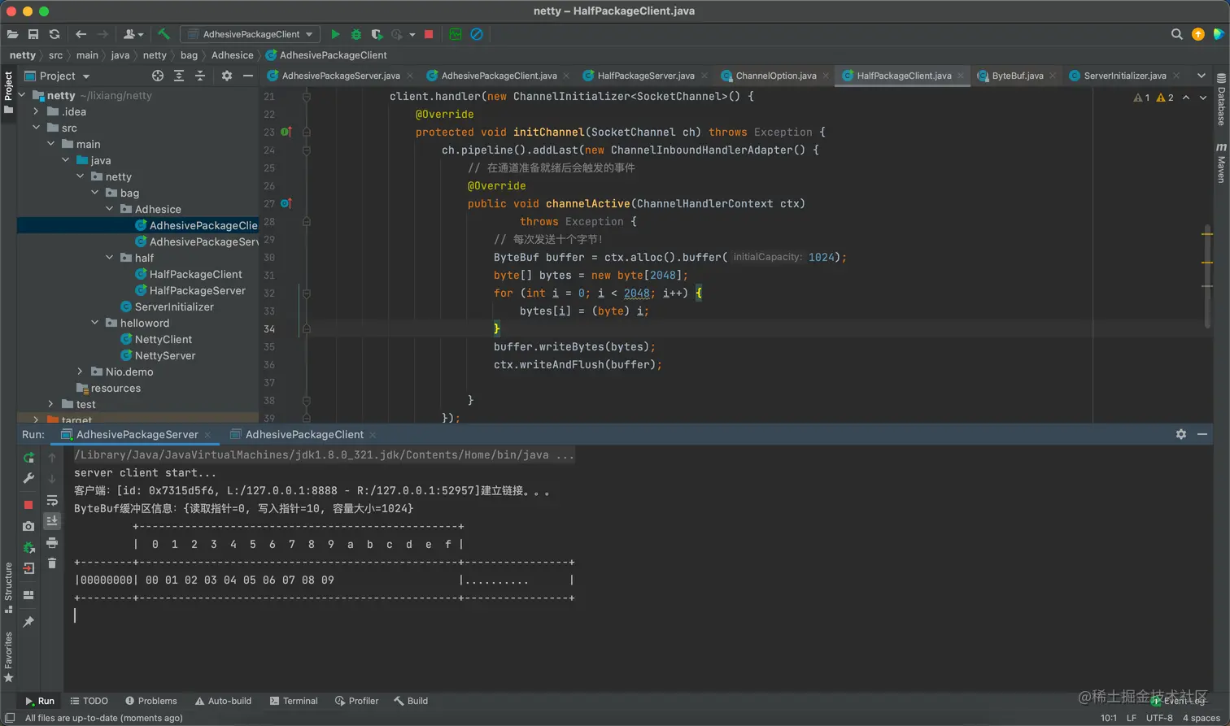The image size is (1230, 726).
Task: Stop the process via red toolbar square
Action: click(429, 34)
